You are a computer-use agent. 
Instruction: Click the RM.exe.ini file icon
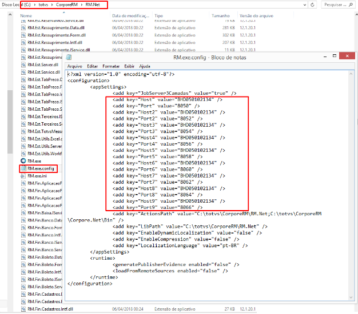click(23, 176)
